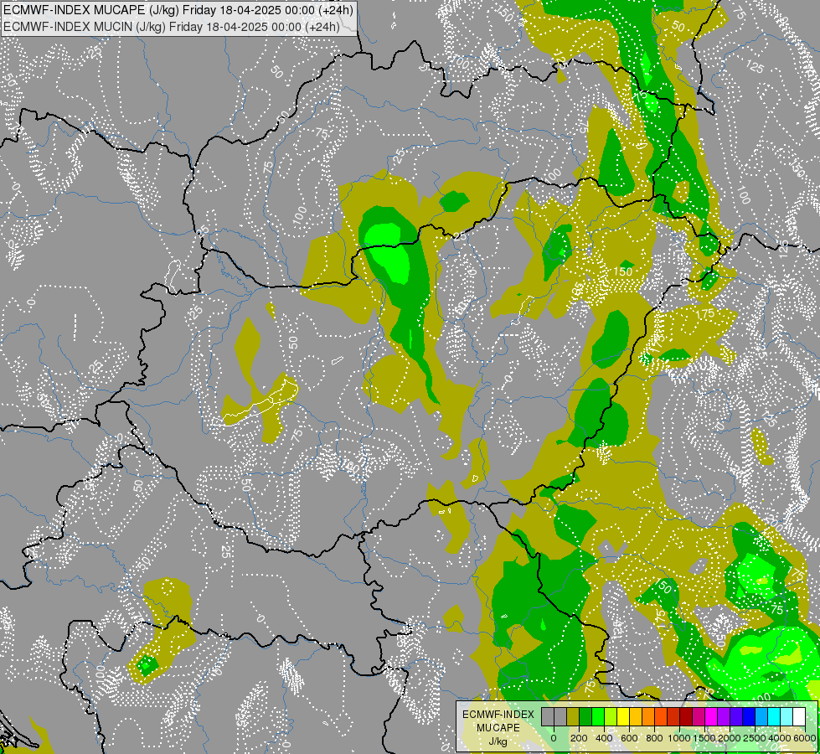Click the pure yellow legend swatch

(623, 716)
